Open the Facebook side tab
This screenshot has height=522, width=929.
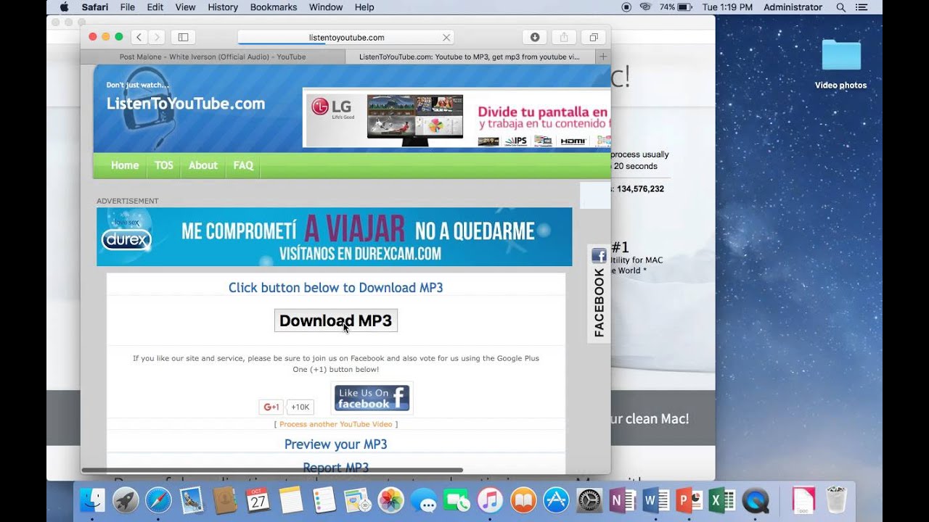[x=599, y=294]
